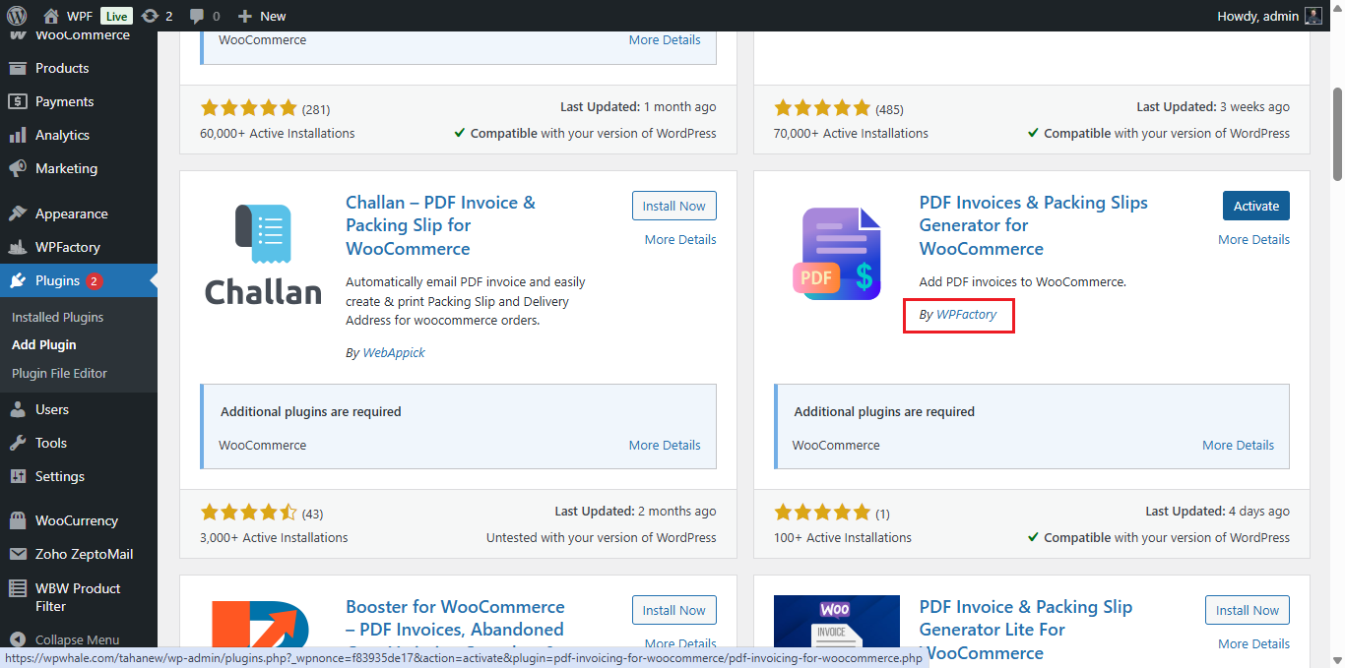Viewport: 1345px width, 668px height.
Task: Click the Collapse Menu arrow icon
Action: click(17, 639)
